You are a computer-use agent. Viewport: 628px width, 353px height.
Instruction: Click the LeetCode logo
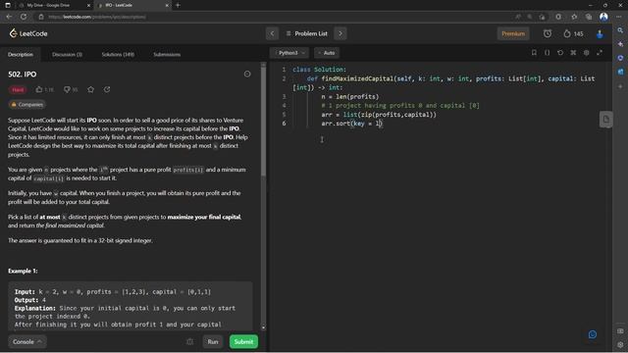28,33
